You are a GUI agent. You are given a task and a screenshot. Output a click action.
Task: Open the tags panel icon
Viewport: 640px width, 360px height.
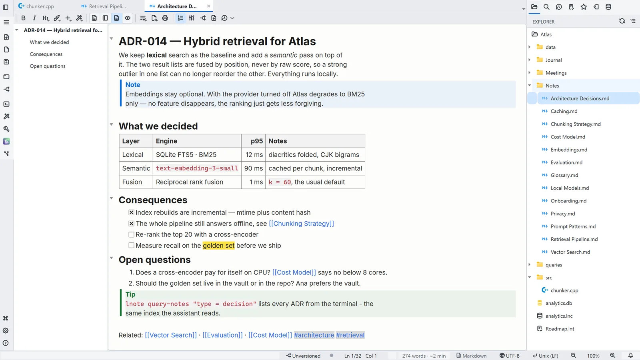click(596, 7)
